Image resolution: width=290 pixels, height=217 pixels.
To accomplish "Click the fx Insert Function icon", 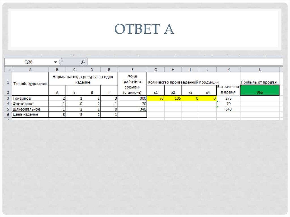I will coord(83,62).
